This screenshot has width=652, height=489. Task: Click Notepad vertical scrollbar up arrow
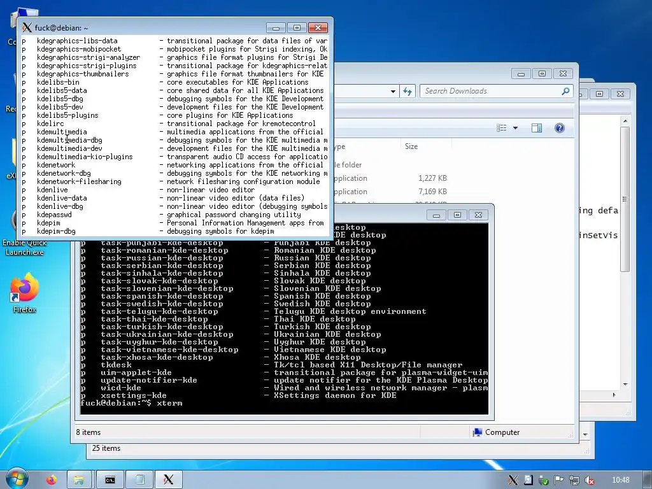tap(625, 121)
